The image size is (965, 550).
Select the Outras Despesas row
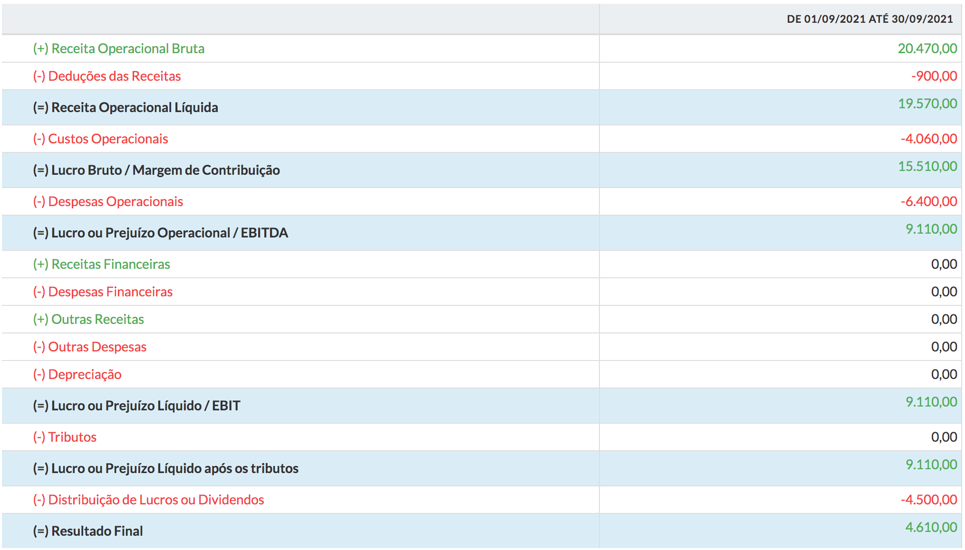point(90,347)
